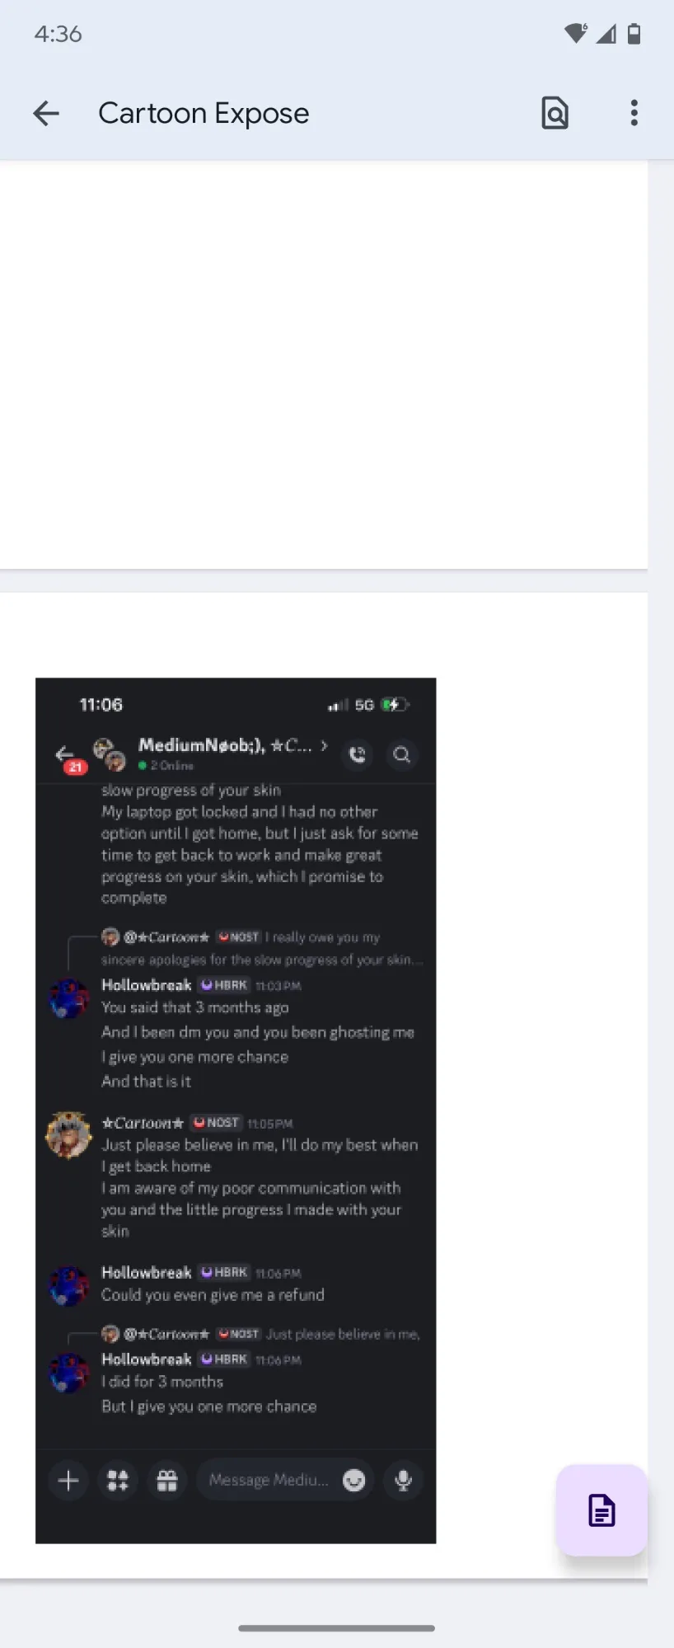Open the emoji picker smiley icon

pos(354,1481)
